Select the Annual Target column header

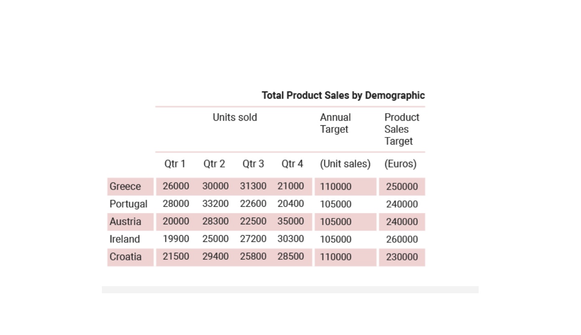coord(335,123)
